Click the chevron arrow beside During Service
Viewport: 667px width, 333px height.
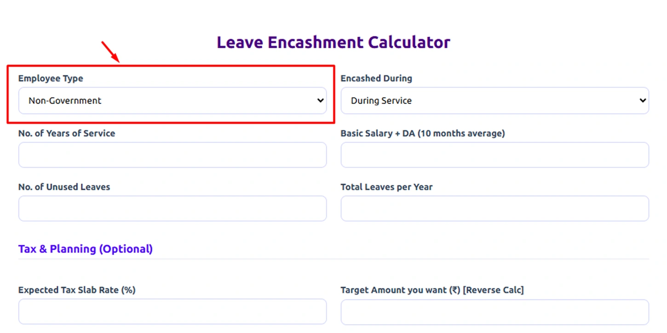(x=643, y=101)
